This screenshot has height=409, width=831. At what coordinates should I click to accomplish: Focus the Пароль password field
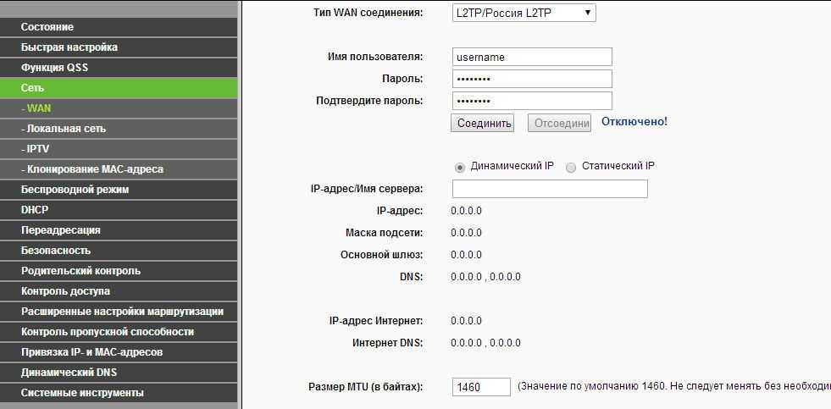(531, 79)
